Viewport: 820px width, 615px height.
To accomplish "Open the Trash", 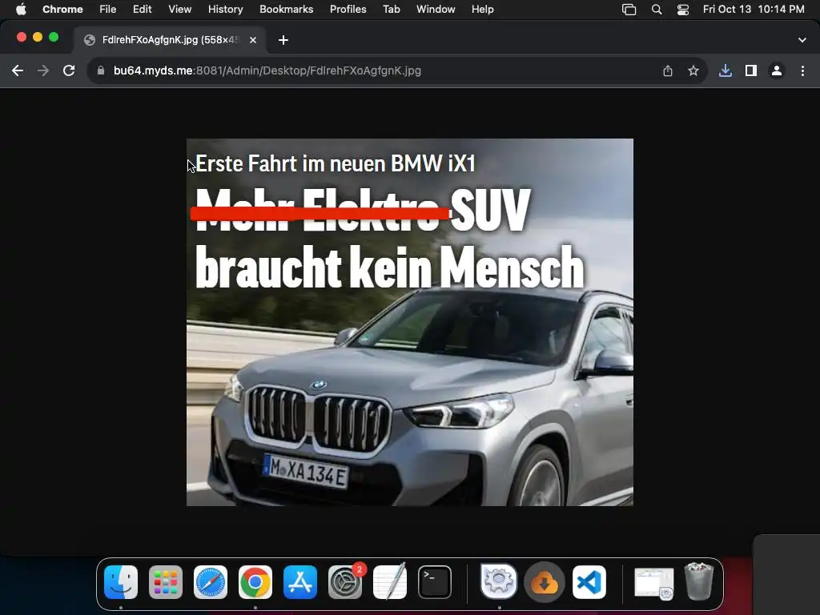I will pos(699,581).
